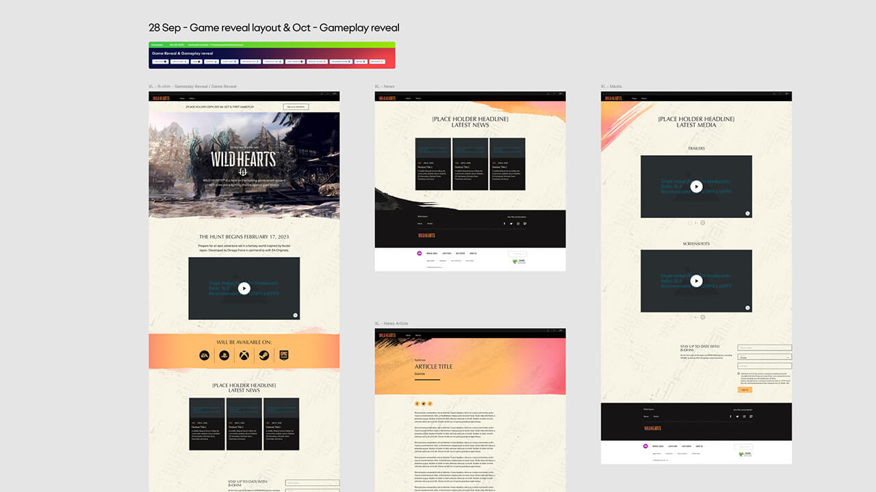
Task: Click the Screenshots video play button
Action: pyautogui.click(x=696, y=281)
